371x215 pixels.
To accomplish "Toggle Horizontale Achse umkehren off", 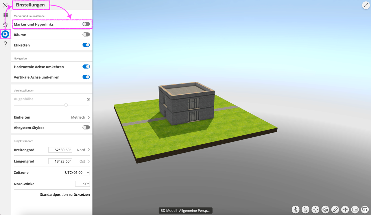I will 86,67.
